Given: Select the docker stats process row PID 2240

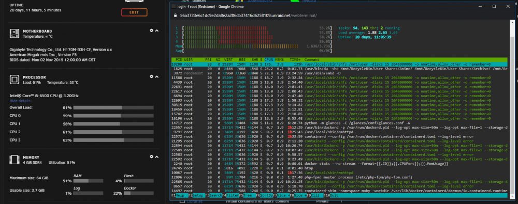Looking at the screenshot, I should click(339, 164).
